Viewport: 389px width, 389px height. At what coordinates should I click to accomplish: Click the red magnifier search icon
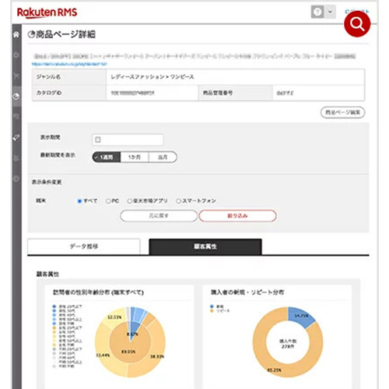click(357, 24)
